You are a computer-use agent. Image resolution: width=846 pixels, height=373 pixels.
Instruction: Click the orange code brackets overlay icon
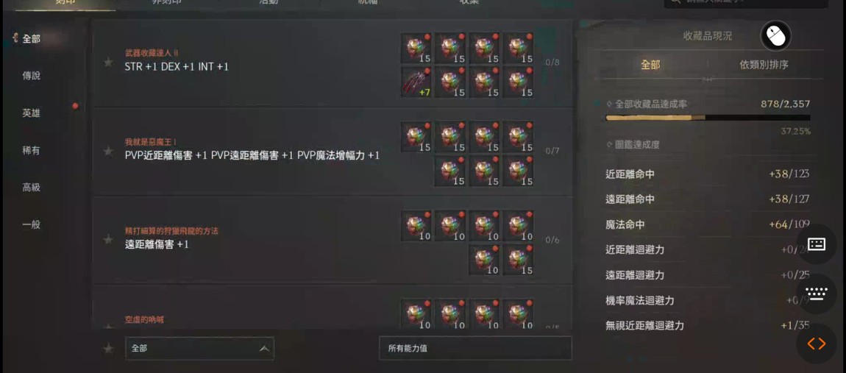[817, 344]
